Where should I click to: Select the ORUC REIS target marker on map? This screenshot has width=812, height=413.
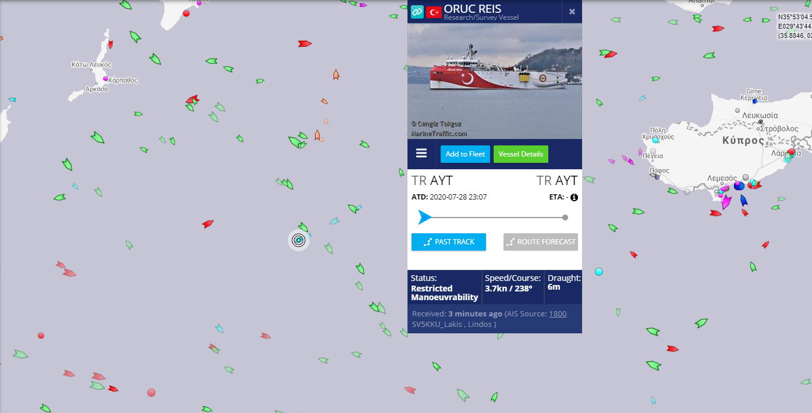tap(299, 240)
